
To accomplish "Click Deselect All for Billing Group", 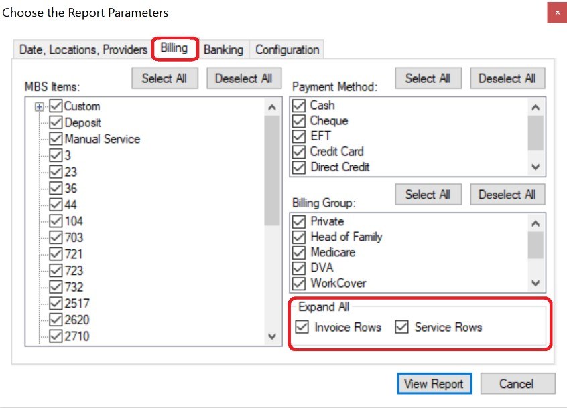I will click(507, 195).
